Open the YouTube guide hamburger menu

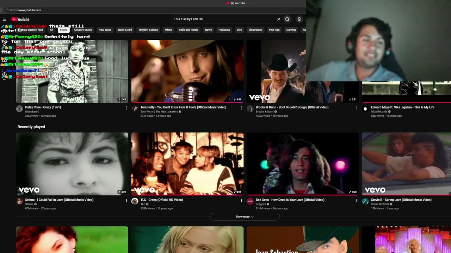pyautogui.click(x=4, y=19)
